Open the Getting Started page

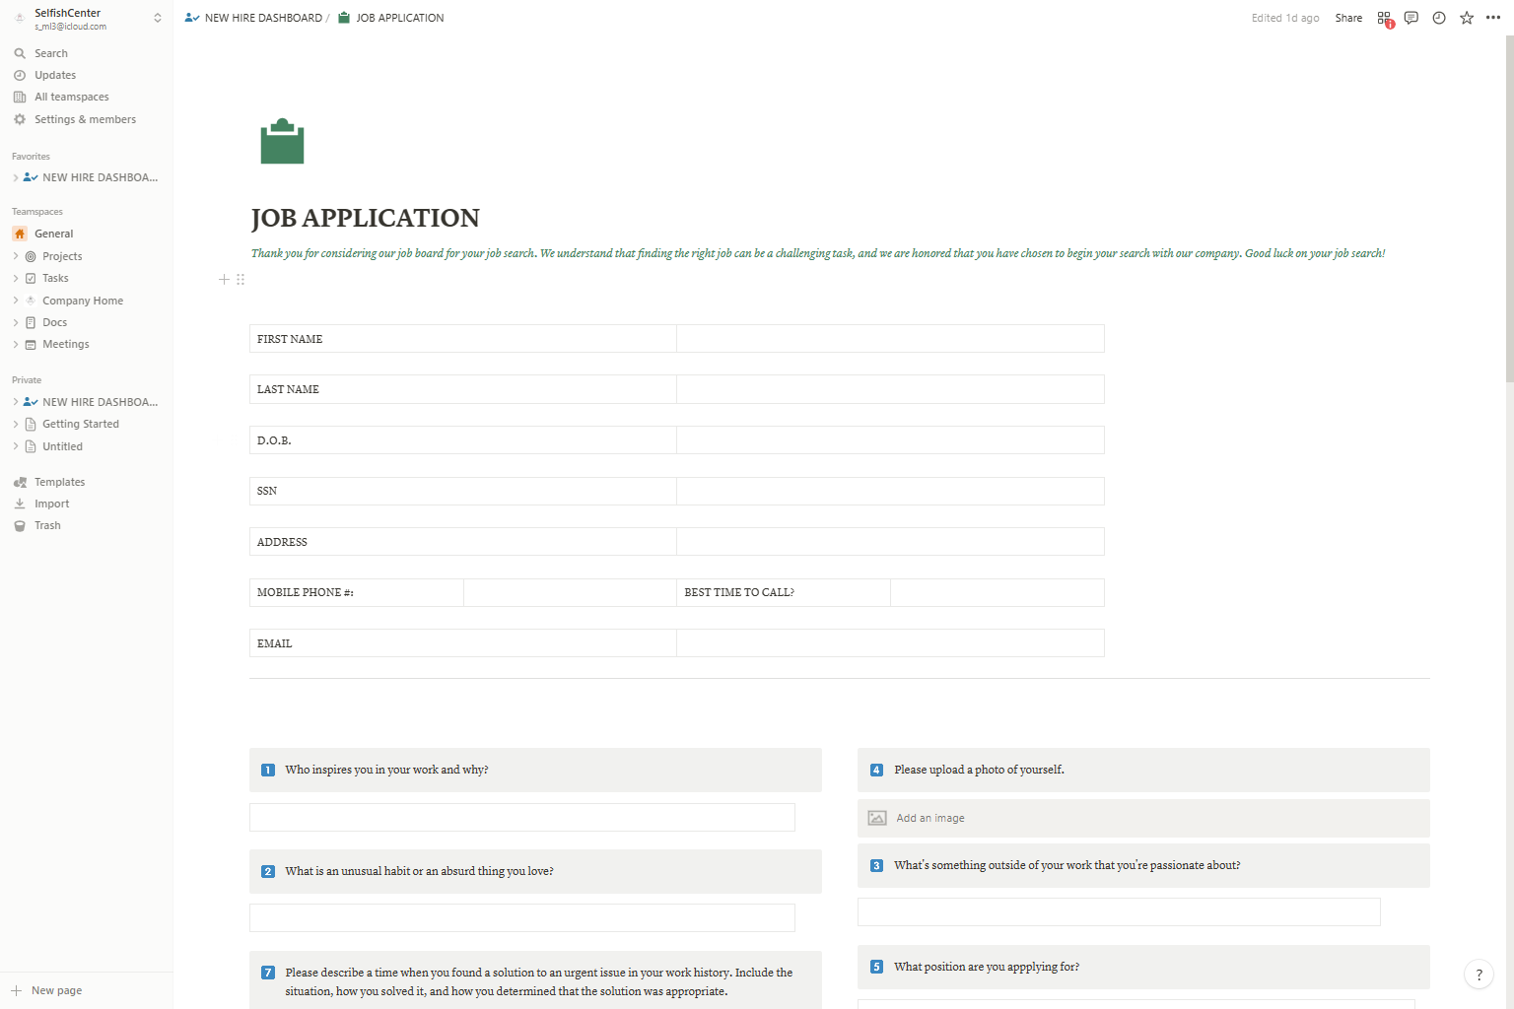[x=81, y=424]
